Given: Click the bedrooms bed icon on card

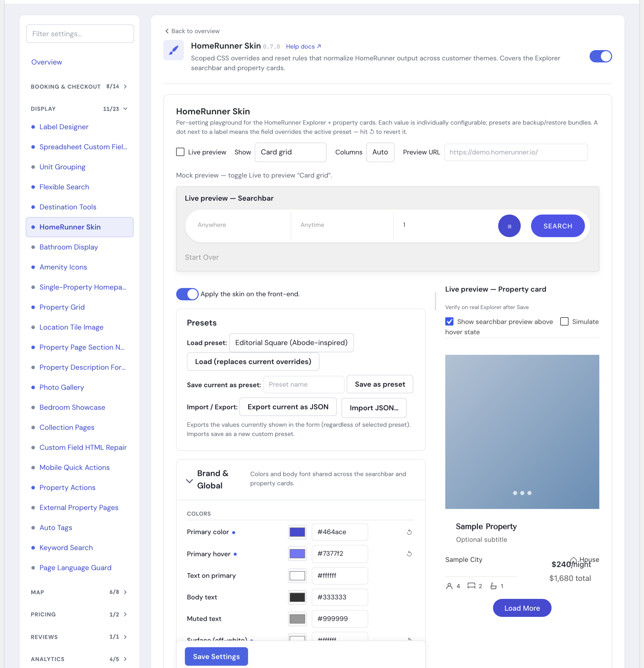Looking at the screenshot, I should pos(471,586).
